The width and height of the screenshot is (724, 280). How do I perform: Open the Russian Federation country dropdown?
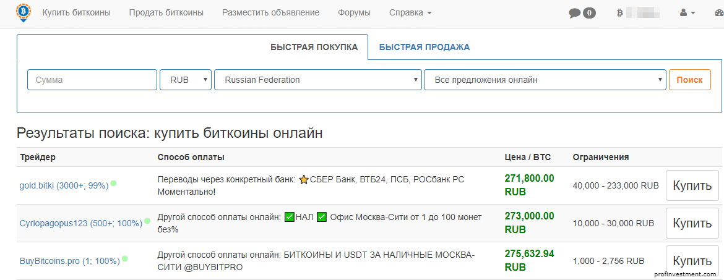317,80
